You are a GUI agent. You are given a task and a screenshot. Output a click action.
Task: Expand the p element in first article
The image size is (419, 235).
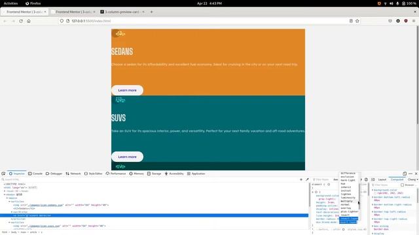[12, 211]
